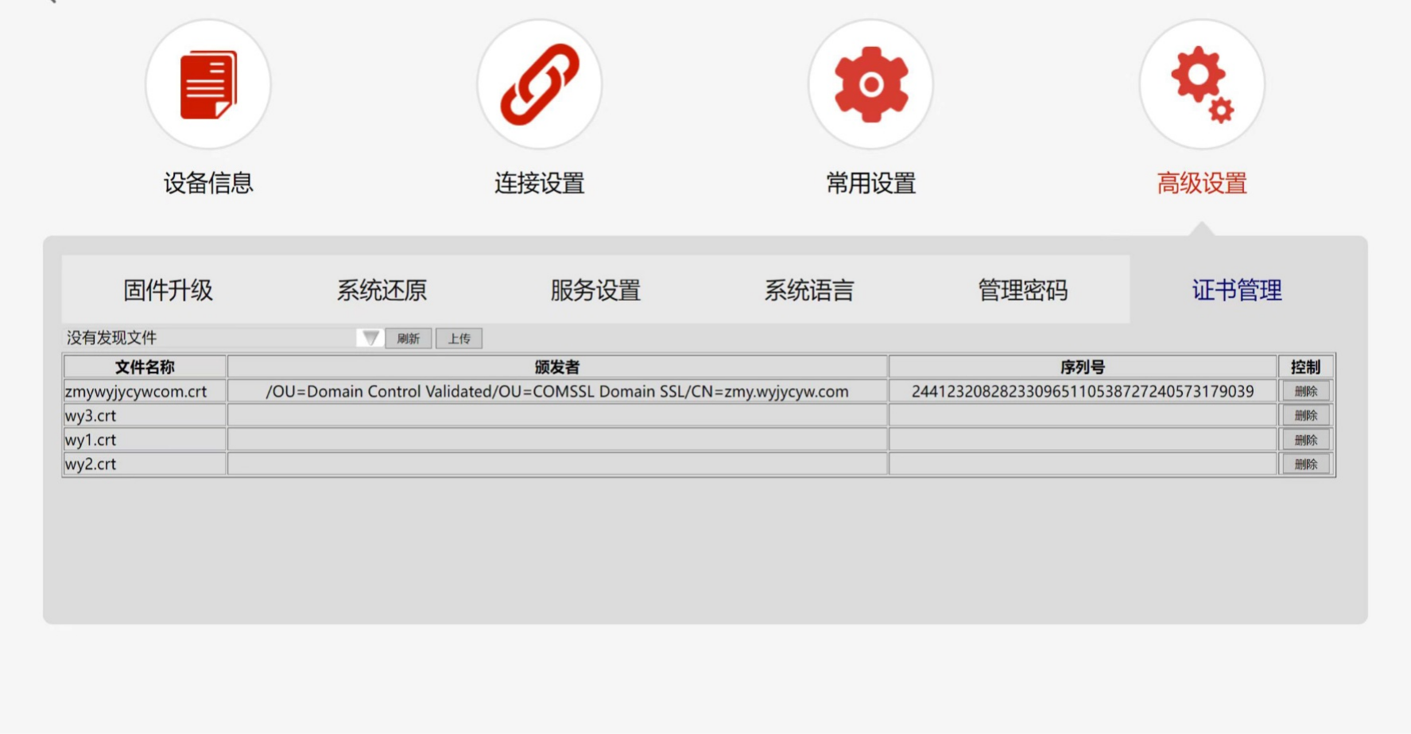Select the 系统语言 tab

pos(808,290)
